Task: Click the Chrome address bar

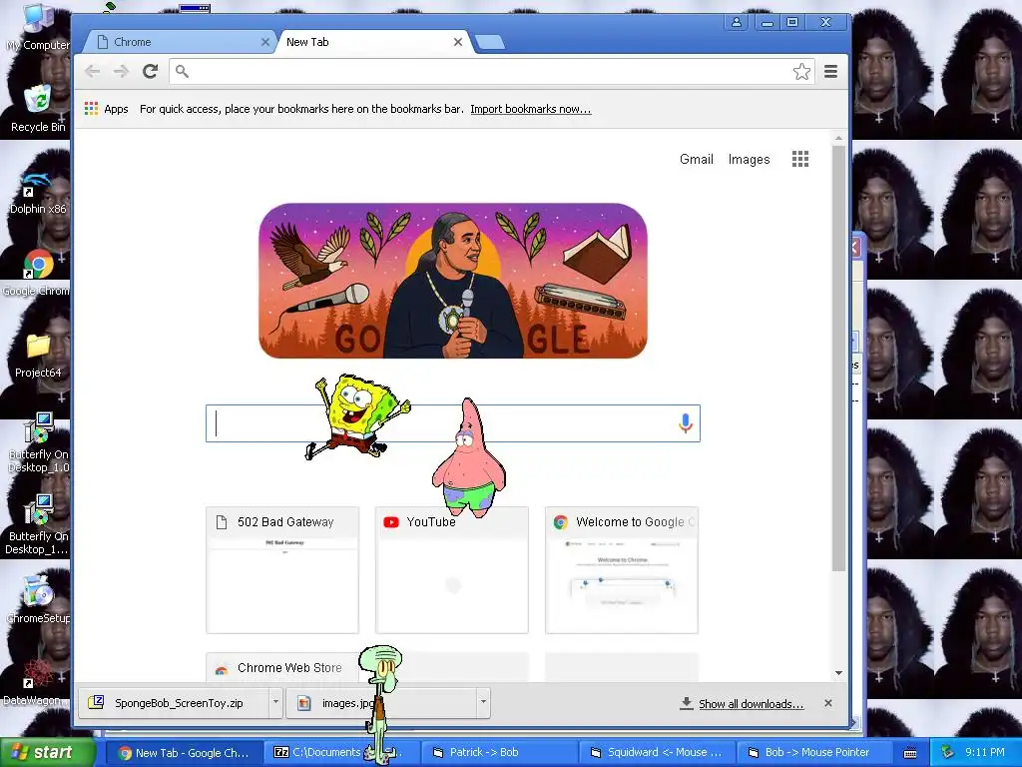Action: [x=492, y=71]
